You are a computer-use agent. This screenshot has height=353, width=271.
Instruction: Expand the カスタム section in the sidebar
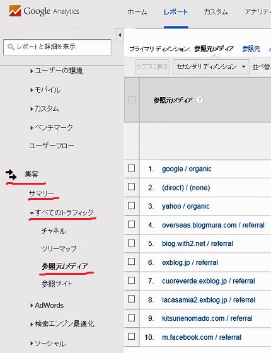tap(44, 109)
